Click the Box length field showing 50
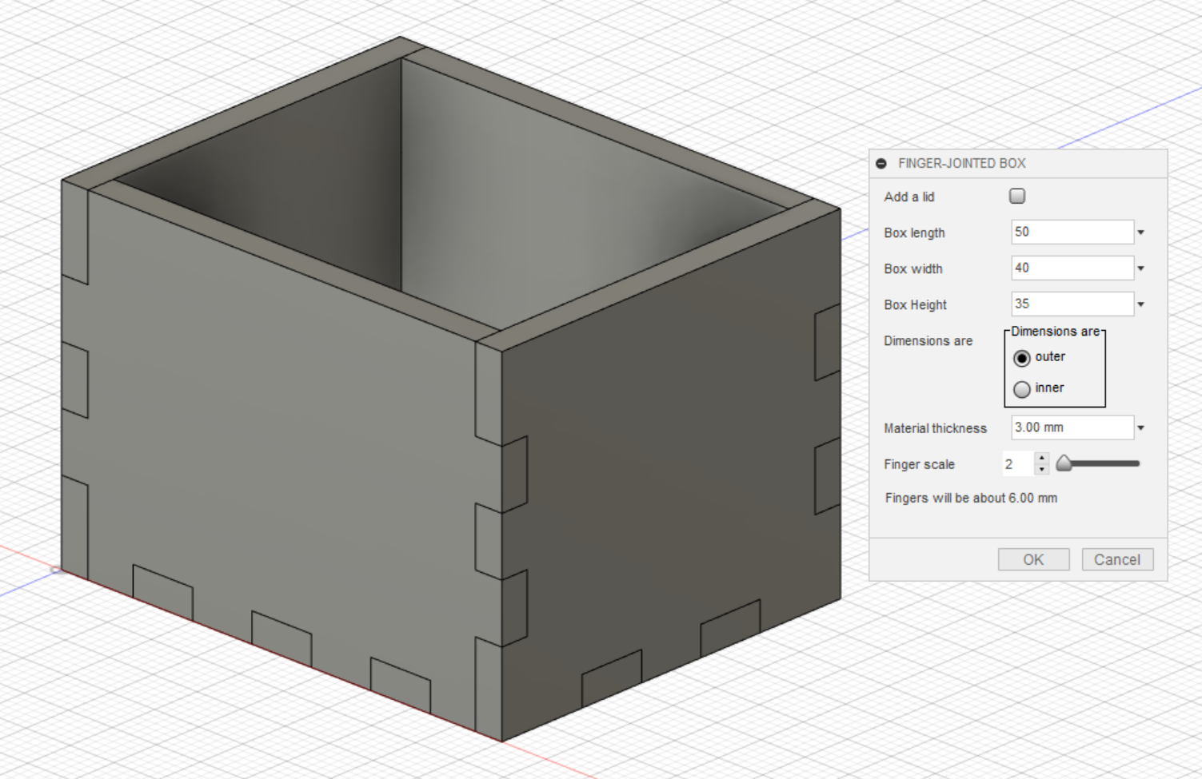 (1072, 232)
